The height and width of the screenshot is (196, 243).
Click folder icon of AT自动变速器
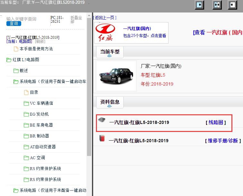point(26,147)
